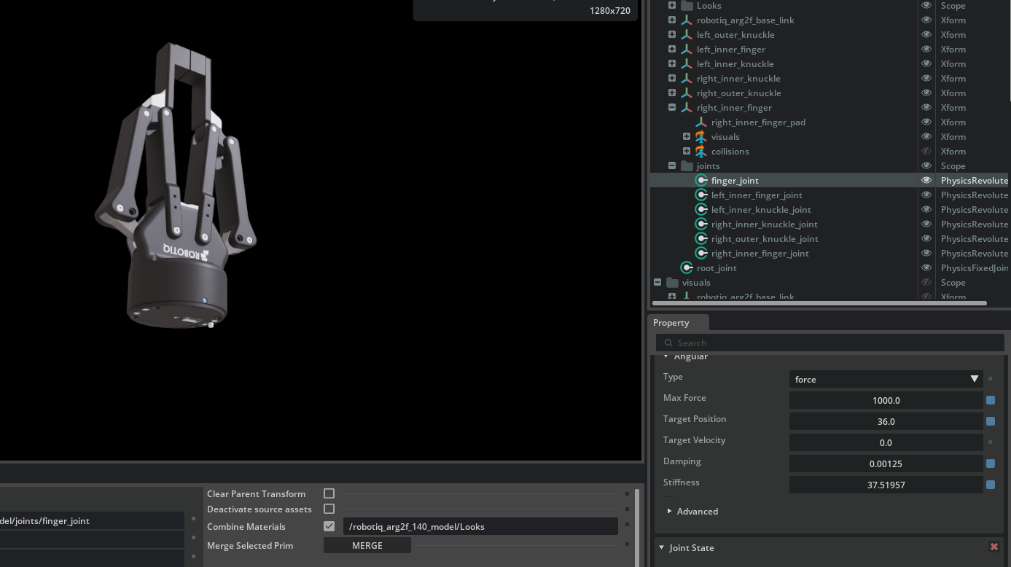
Task: Click the blue reset square beside Stiffness
Action: [990, 485]
